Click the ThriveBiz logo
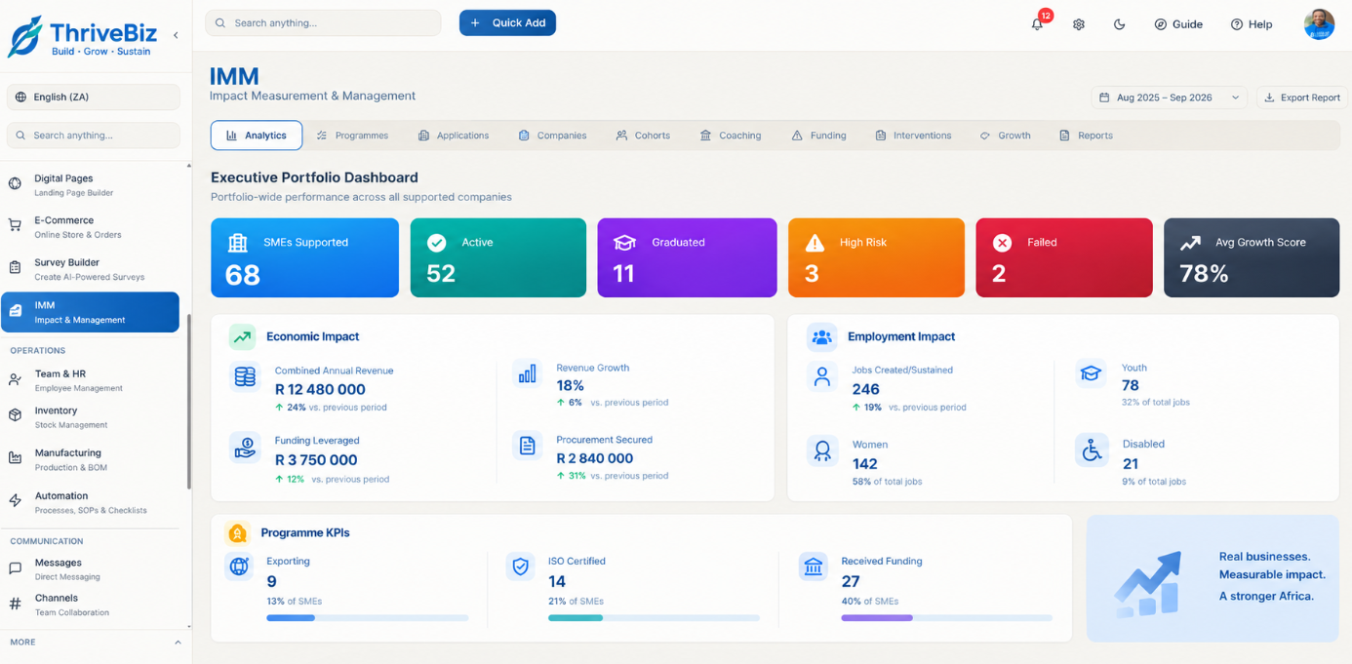1352x664 pixels. pos(81,36)
